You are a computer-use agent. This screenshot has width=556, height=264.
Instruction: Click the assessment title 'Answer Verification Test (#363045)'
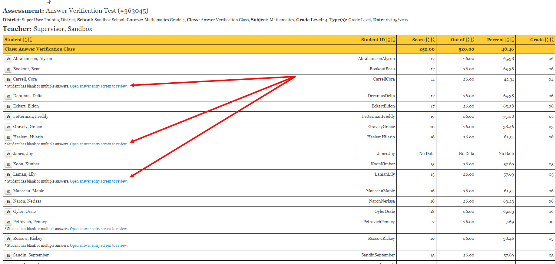tap(97, 11)
